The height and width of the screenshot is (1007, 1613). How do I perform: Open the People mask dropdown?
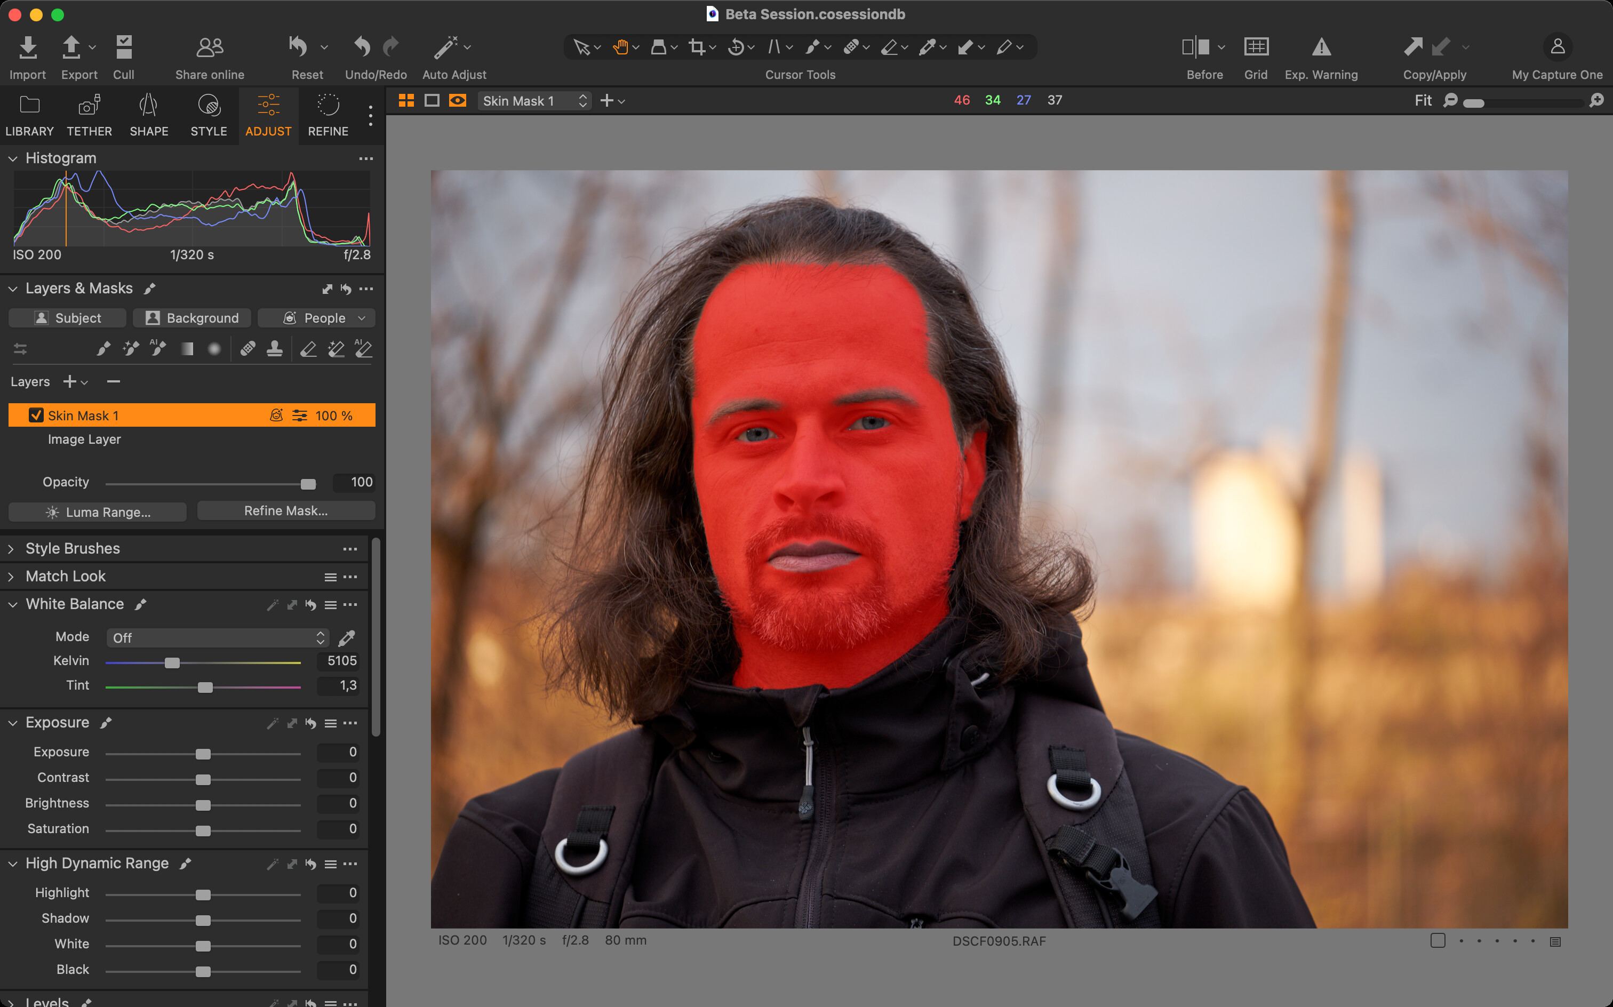[316, 318]
